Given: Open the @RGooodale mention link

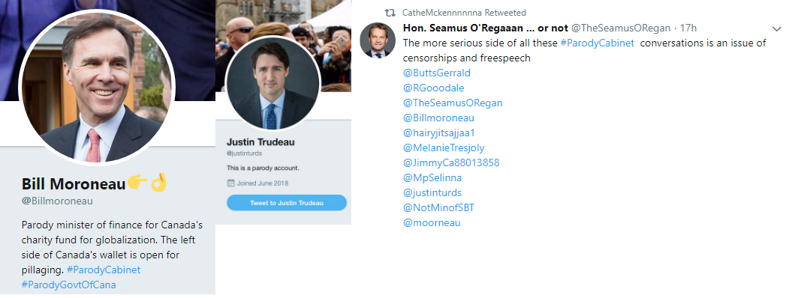Looking at the screenshot, I should (x=434, y=88).
